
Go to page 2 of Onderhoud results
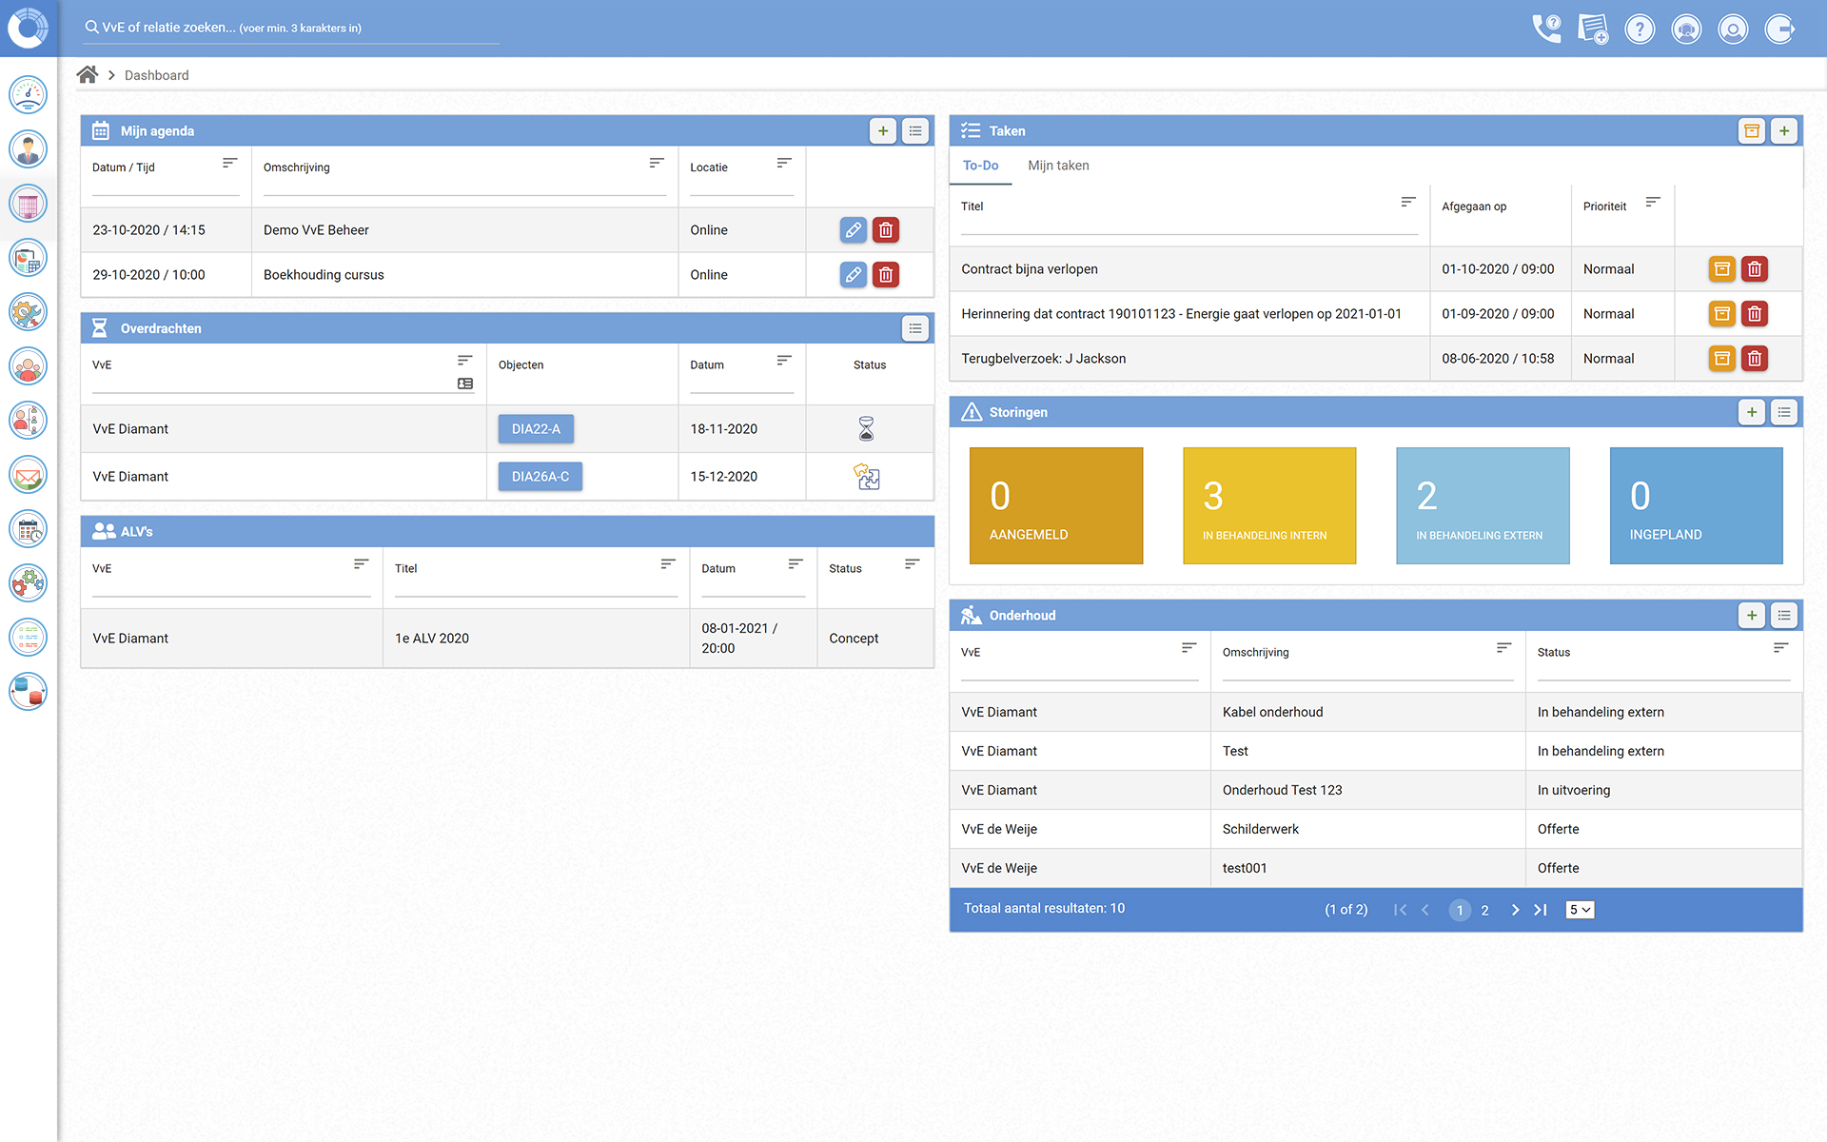[x=1484, y=910]
